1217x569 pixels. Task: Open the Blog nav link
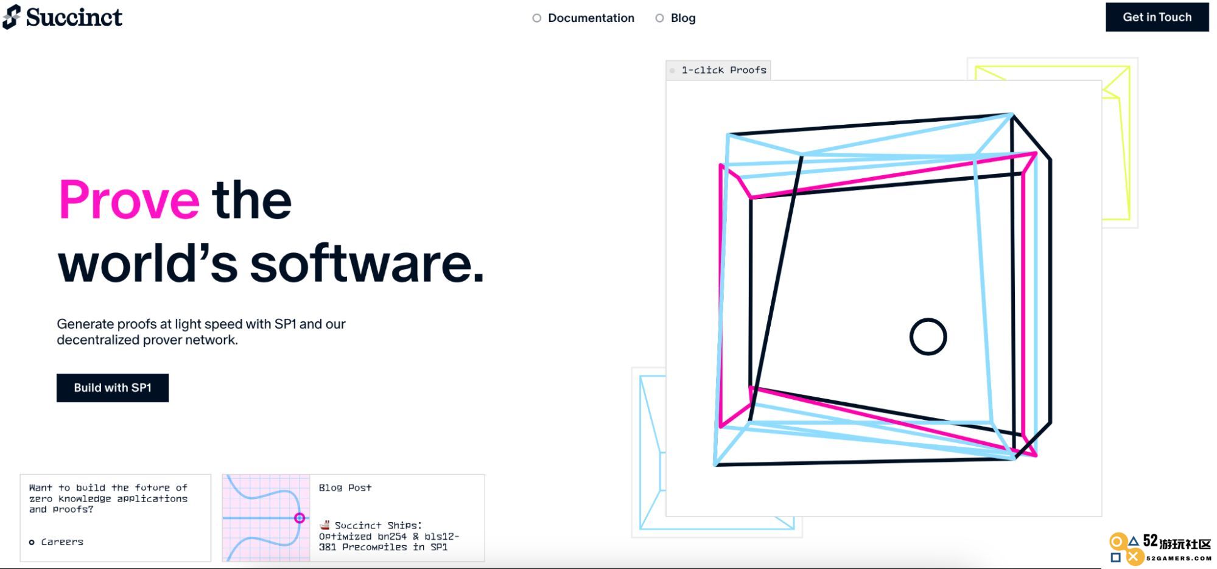[683, 18]
